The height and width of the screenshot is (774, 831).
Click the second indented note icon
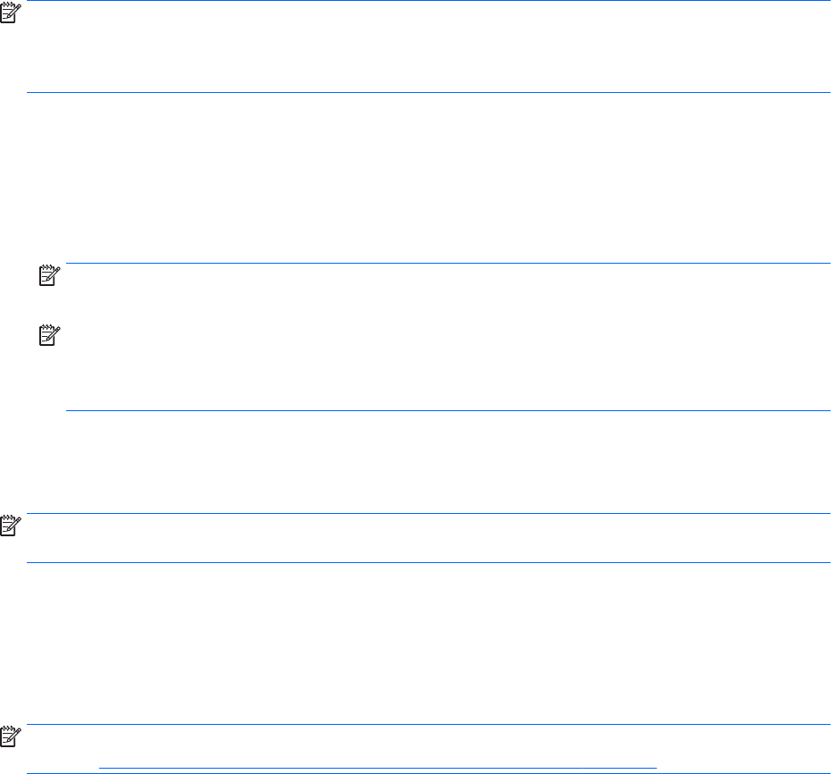[47, 337]
